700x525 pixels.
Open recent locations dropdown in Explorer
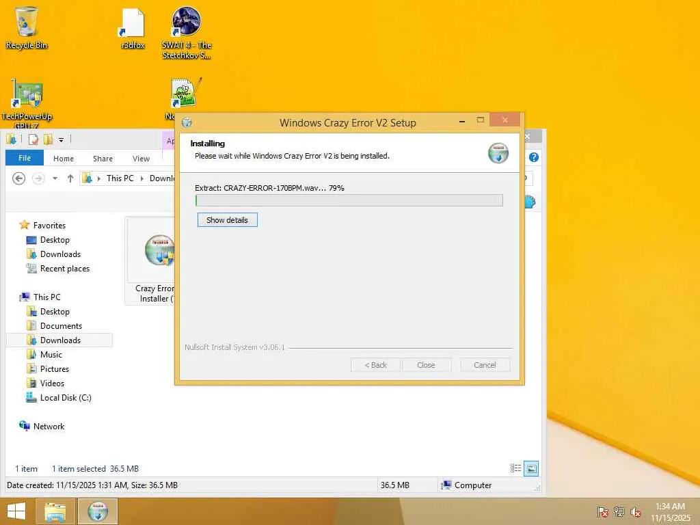pos(55,178)
